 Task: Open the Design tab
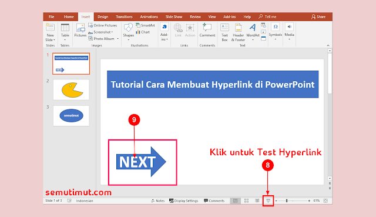point(103,17)
